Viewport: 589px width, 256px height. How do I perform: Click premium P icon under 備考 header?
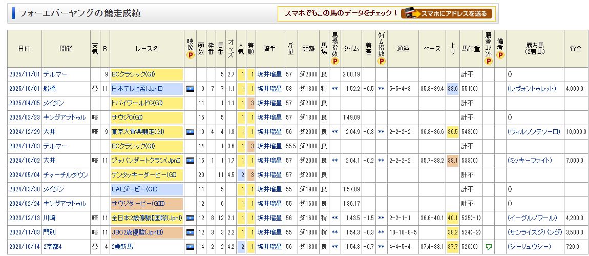click(x=500, y=55)
